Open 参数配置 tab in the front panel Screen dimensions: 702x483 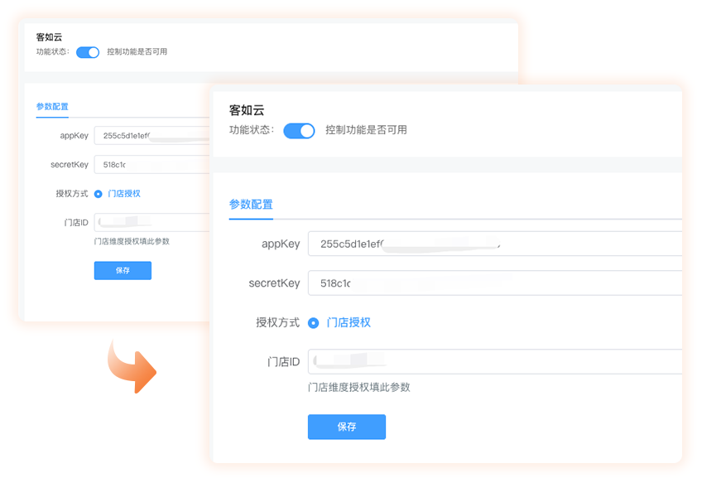[251, 205]
